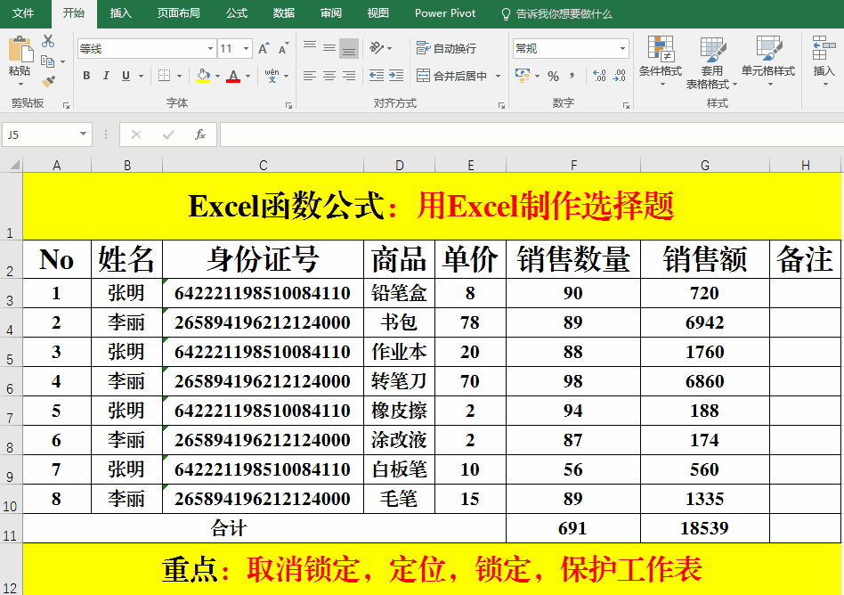
Task: Decrease decimal places
Action: click(620, 76)
